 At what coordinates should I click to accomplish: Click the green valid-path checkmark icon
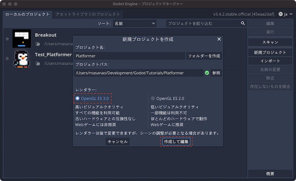coord(207,73)
